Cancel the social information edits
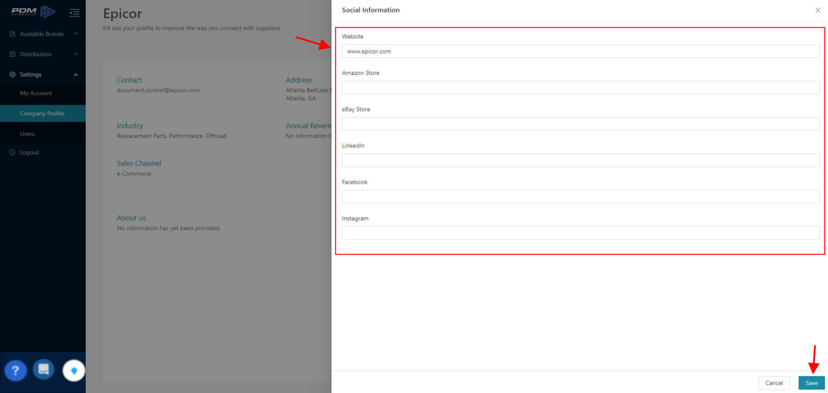This screenshot has height=393, width=828. (774, 383)
